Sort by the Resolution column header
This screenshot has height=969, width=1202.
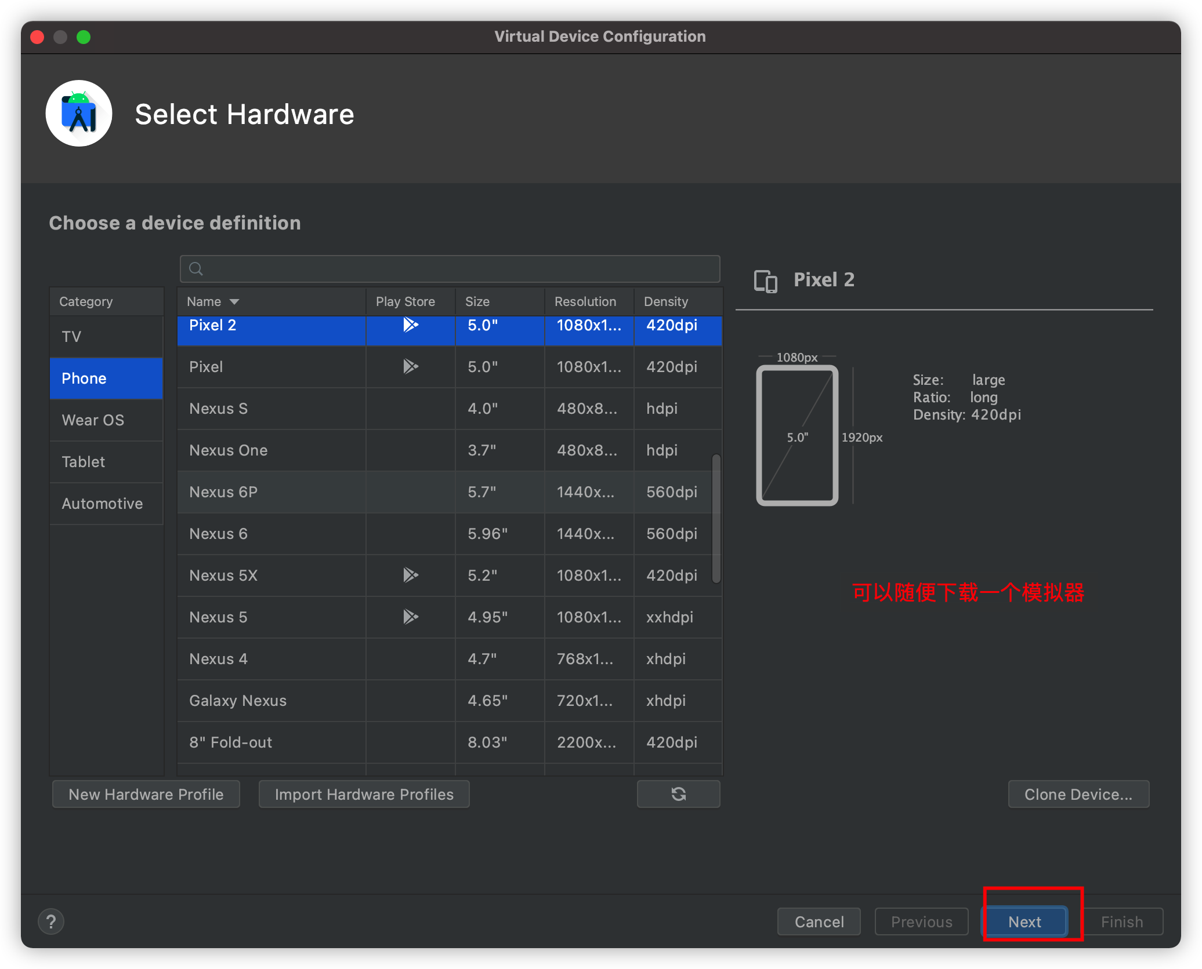click(x=589, y=301)
